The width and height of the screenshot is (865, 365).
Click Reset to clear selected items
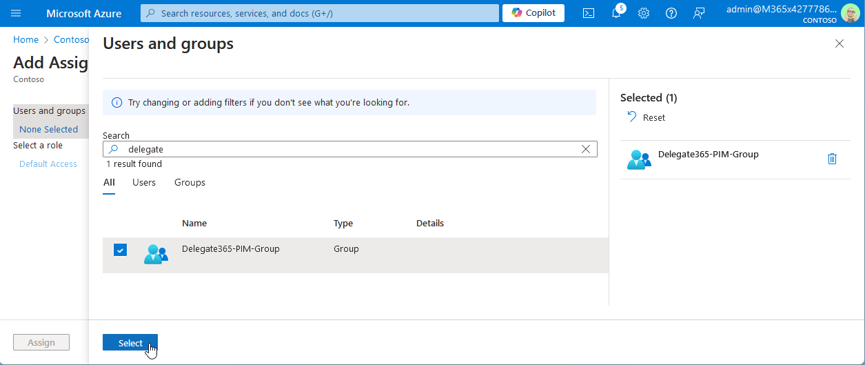647,117
